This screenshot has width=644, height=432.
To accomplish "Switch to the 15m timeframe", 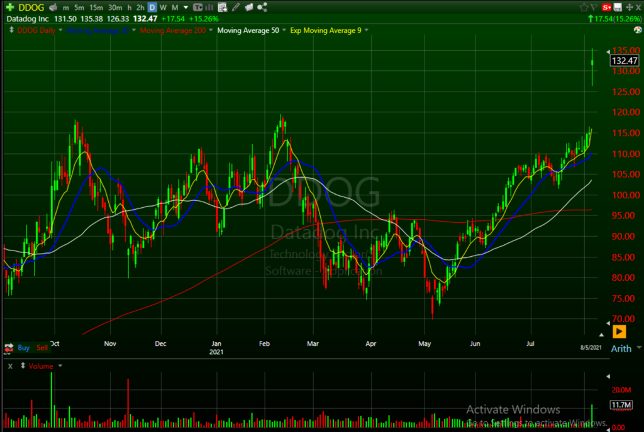I will 96,8.
